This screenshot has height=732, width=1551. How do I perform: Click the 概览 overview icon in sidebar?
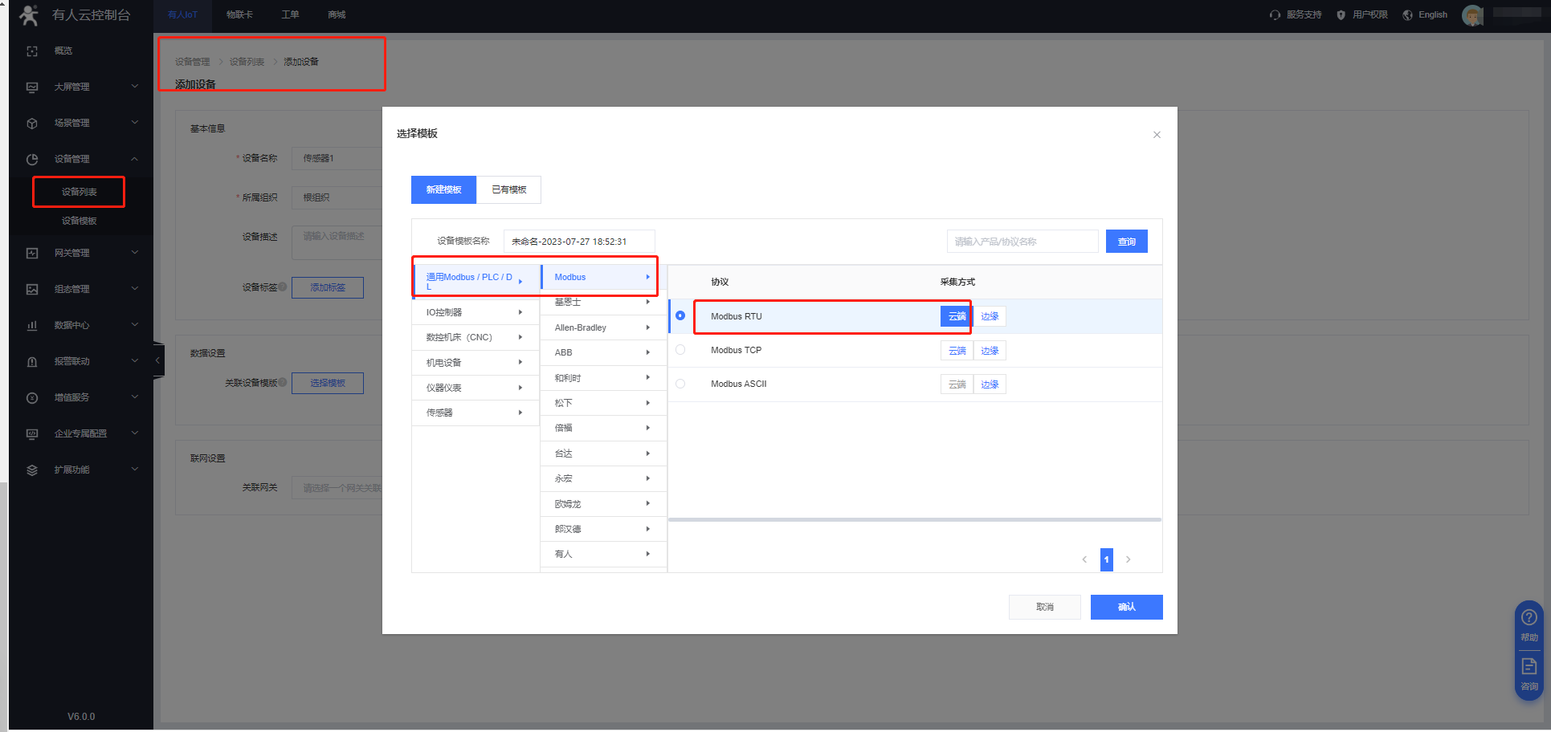point(32,51)
